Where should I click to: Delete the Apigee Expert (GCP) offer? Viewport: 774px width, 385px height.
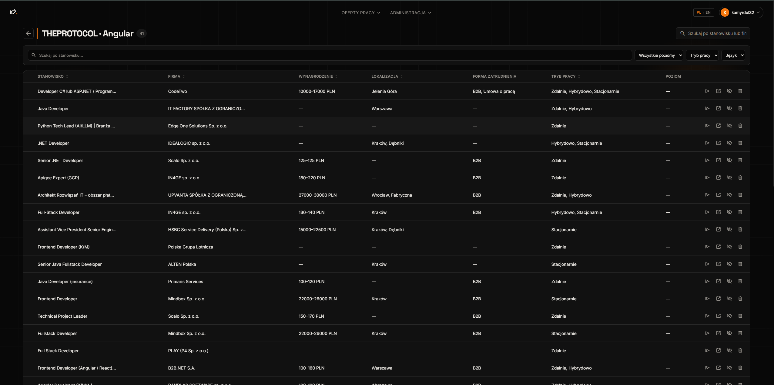[740, 177]
